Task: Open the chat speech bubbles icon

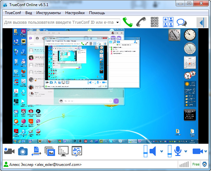Action: coord(182,22)
